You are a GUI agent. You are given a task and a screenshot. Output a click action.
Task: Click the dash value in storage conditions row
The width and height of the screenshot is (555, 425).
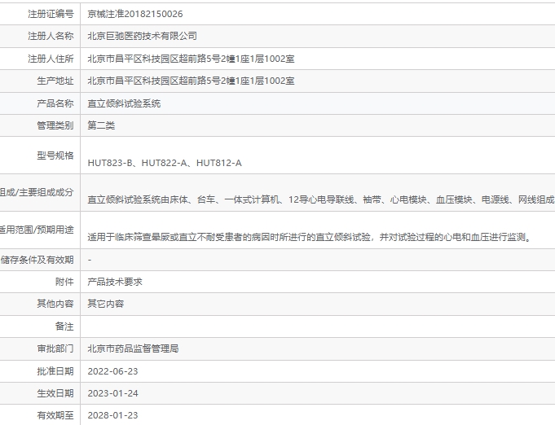click(90, 260)
